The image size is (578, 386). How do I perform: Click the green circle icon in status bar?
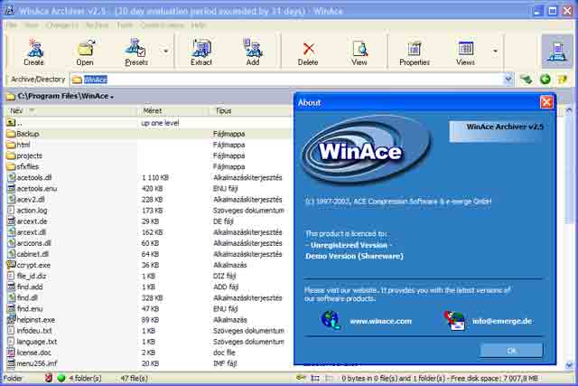point(61,378)
